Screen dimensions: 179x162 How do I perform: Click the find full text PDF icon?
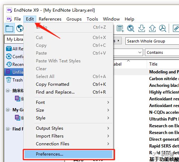[163, 28]
